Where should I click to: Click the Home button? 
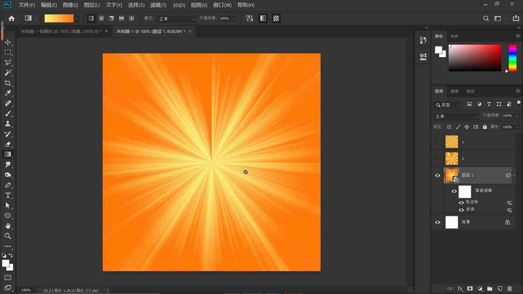click(11, 18)
